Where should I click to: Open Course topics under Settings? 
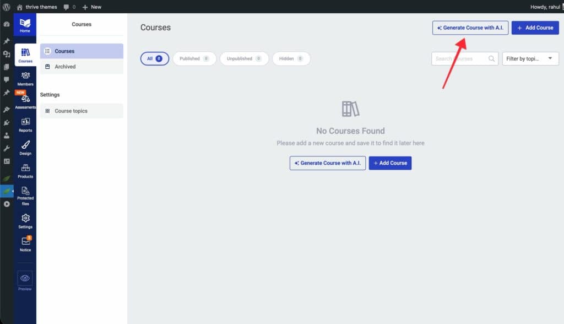click(71, 111)
